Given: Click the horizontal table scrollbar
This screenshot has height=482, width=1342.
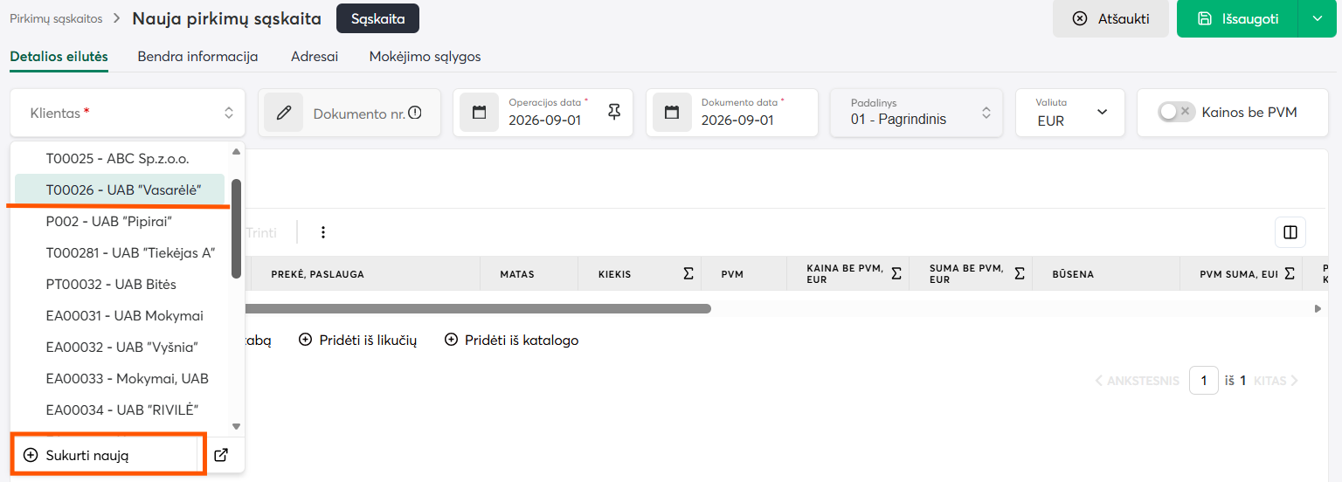Looking at the screenshot, I should pyautogui.click(x=478, y=308).
